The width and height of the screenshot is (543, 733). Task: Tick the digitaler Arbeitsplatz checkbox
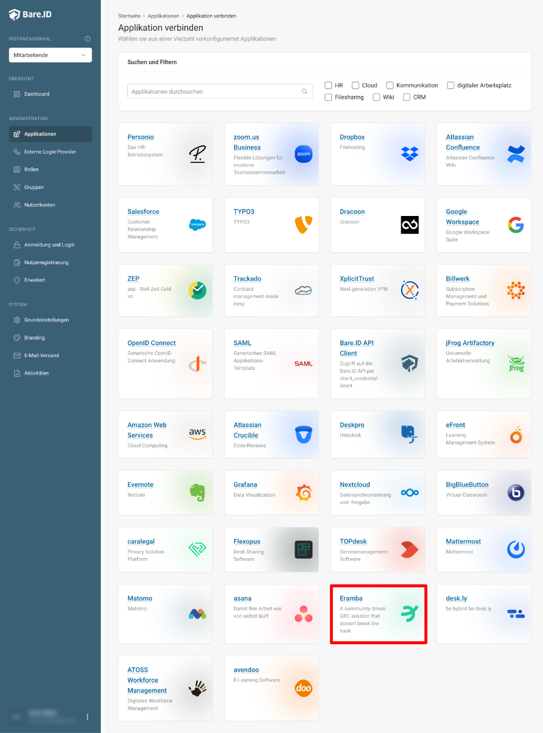click(x=451, y=85)
